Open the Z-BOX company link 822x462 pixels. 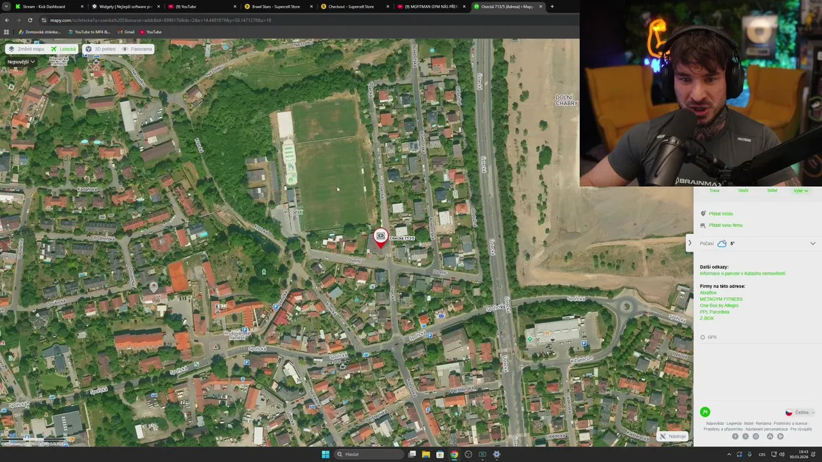(706, 318)
